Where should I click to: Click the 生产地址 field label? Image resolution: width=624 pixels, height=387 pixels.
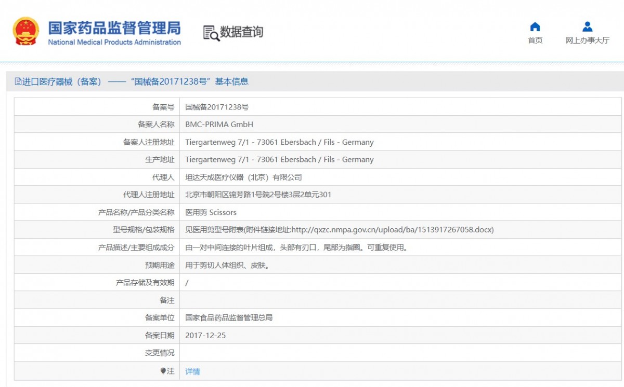tap(160, 160)
